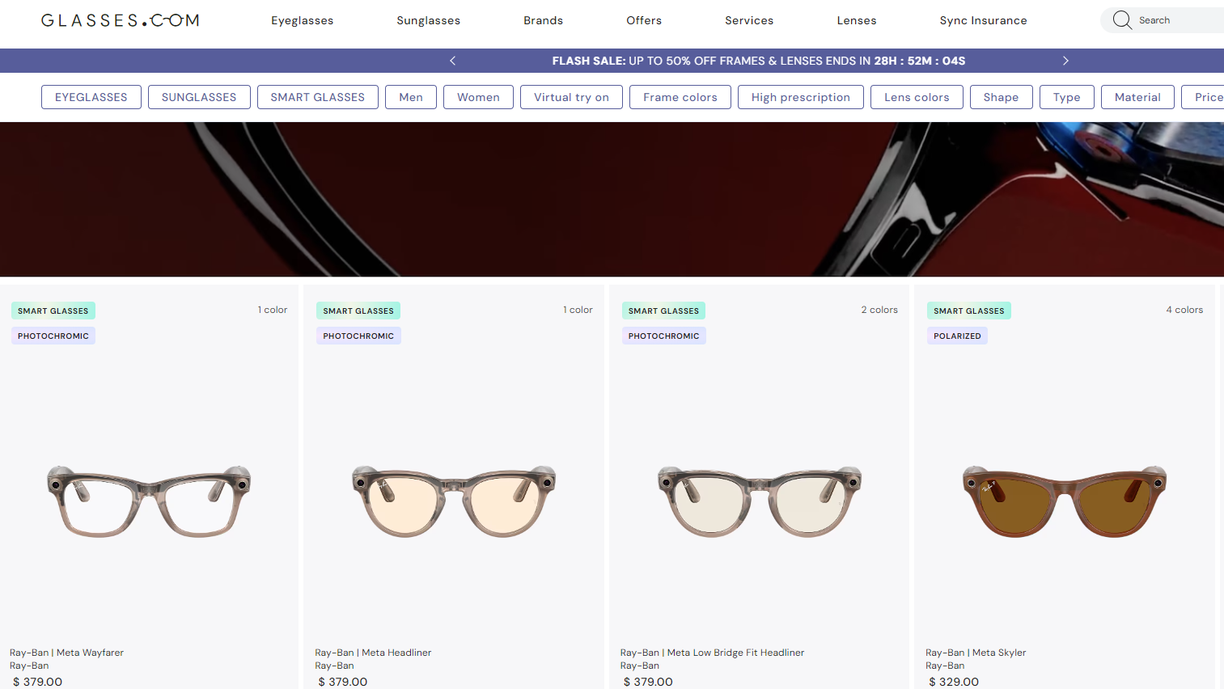Click the $ 329.00 price
Viewport: 1224px width, 689px height.
(954, 682)
